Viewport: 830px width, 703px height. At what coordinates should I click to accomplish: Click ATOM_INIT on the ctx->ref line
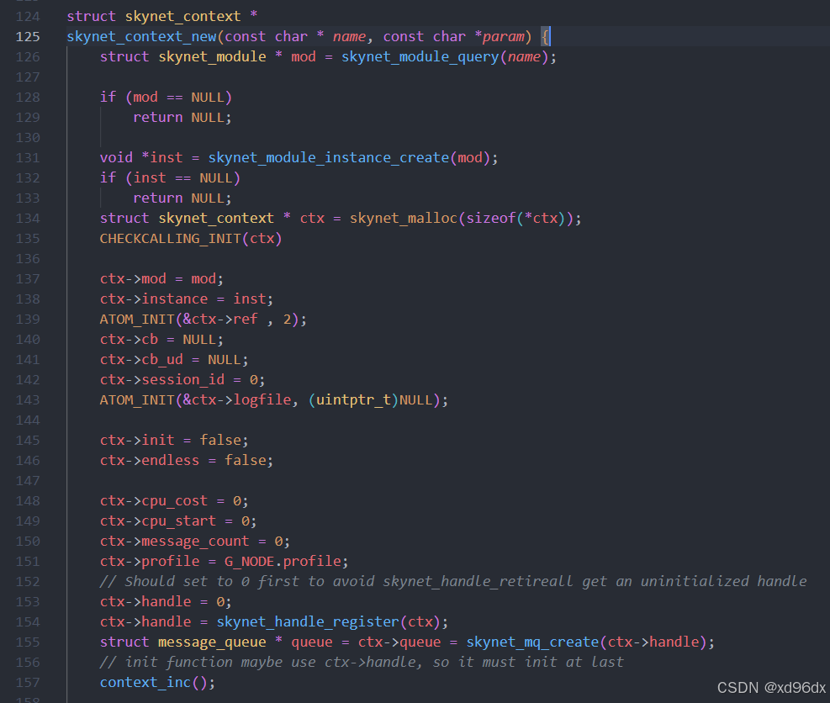[137, 320]
